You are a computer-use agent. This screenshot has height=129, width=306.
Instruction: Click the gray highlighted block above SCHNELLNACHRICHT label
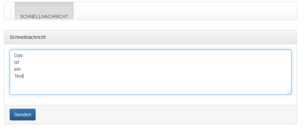coord(44,8)
